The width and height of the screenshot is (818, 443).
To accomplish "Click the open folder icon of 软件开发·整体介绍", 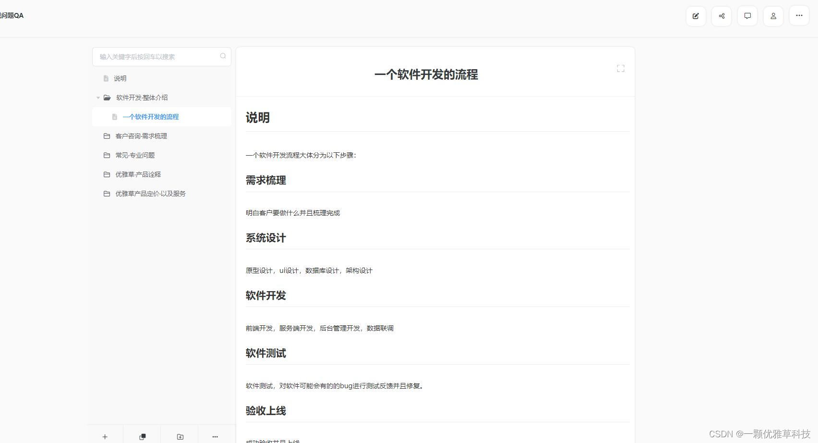I will coord(107,98).
